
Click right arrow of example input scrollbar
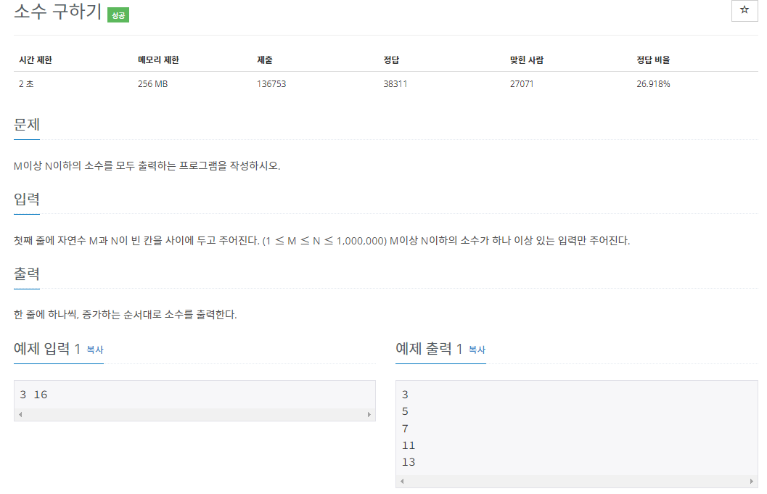click(369, 414)
